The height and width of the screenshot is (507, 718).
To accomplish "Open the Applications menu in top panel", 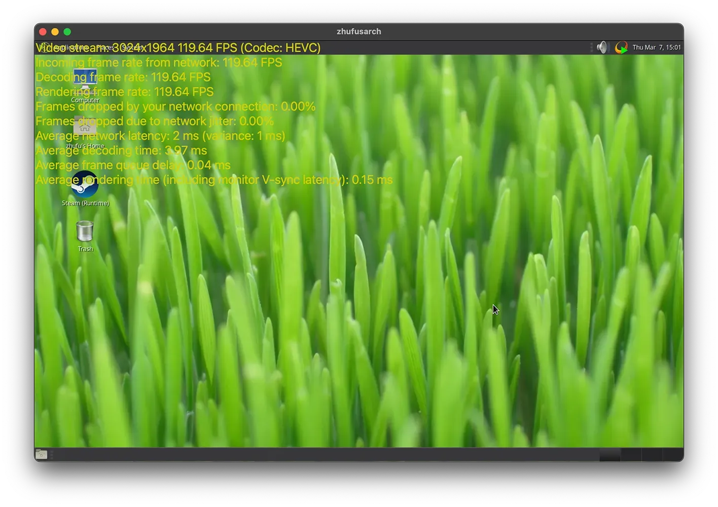I will point(70,48).
